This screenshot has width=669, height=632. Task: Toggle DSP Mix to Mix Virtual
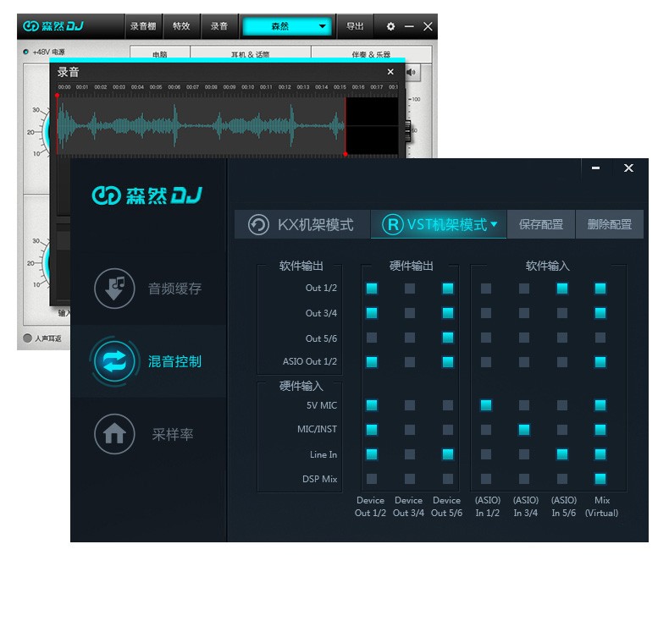click(x=600, y=479)
